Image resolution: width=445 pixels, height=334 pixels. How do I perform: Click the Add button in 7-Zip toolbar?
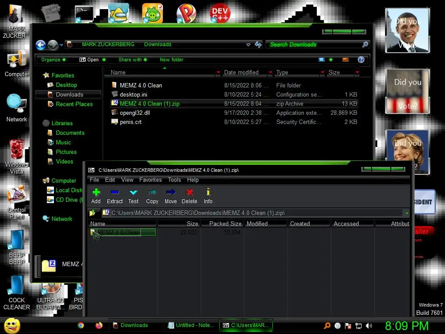click(x=96, y=196)
